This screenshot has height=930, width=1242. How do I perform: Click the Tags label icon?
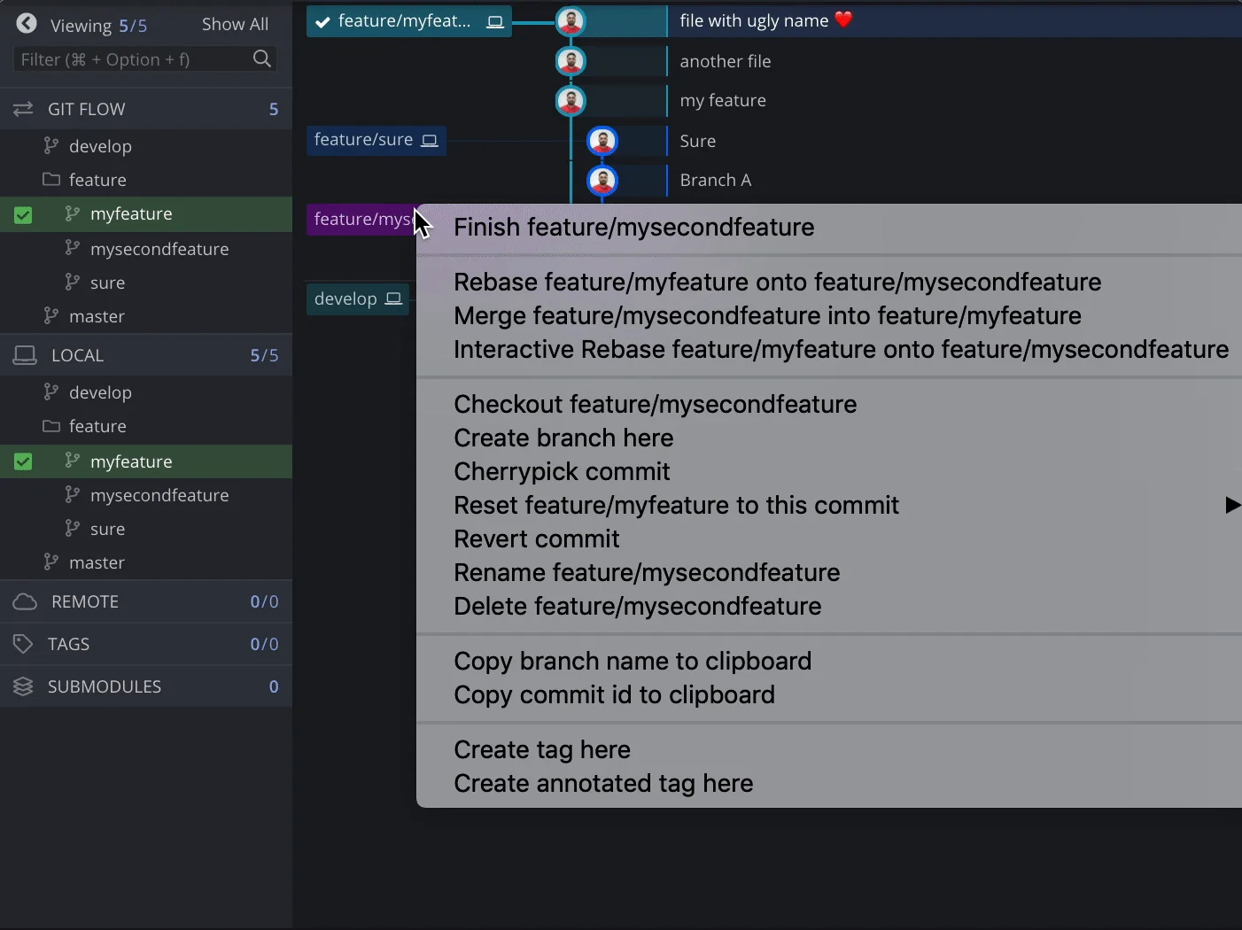23,644
